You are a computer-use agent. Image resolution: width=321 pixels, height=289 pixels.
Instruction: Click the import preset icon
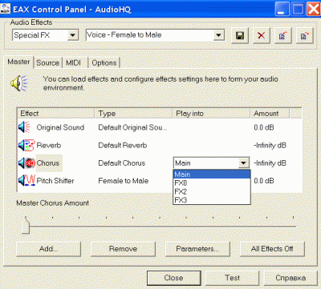click(x=283, y=35)
